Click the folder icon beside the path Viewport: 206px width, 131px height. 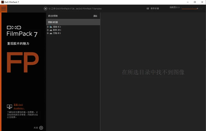coord(46,8)
